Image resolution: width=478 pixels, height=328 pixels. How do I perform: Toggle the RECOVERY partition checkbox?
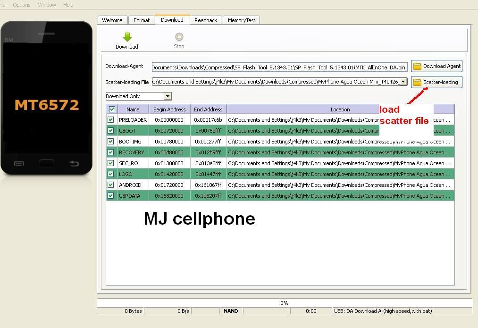pyautogui.click(x=111, y=152)
